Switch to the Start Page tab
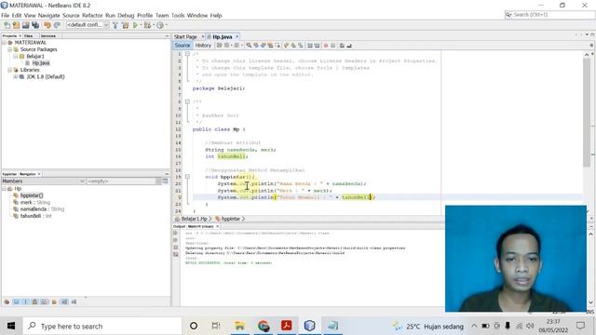 185,37
